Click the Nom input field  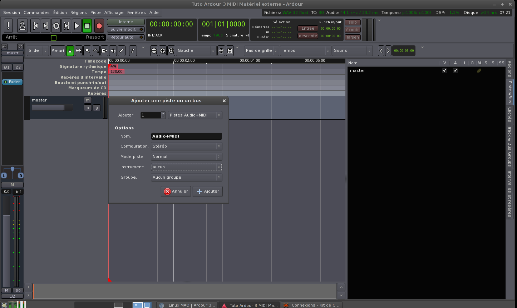[x=187, y=136]
